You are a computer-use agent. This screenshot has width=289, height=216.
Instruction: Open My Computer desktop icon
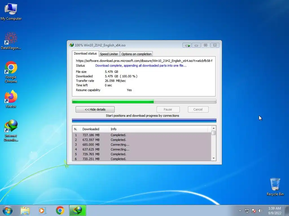click(11, 12)
